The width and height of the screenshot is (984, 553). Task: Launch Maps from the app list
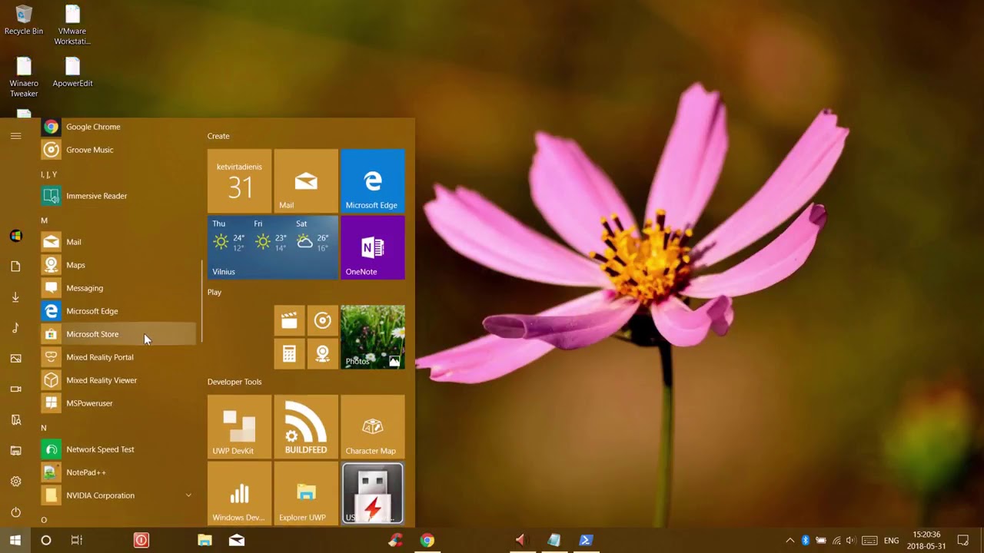point(119,265)
